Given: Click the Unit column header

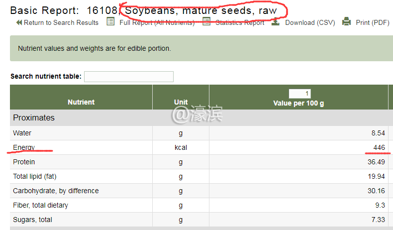Looking at the screenshot, I should coord(181,102).
